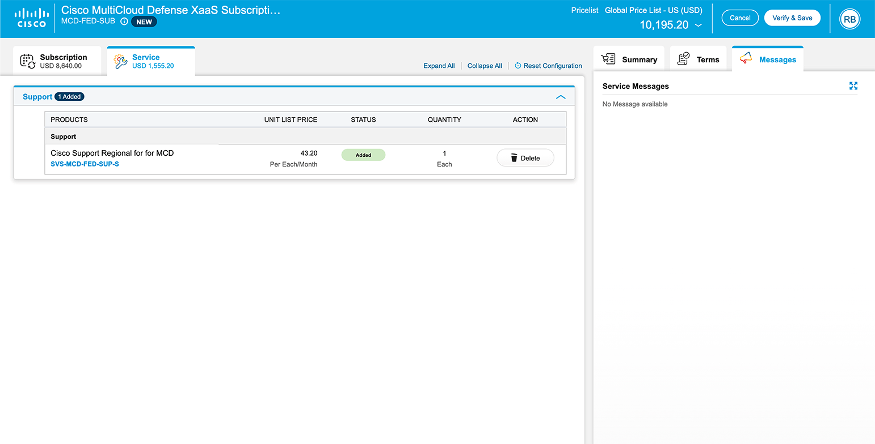This screenshot has width=875, height=444.
Task: Click the Expand All link
Action: (439, 66)
